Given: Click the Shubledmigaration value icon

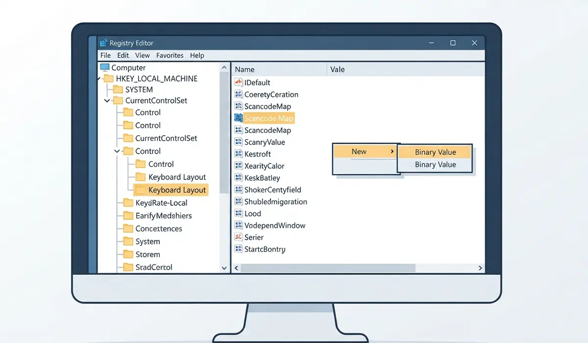Looking at the screenshot, I should pos(239,201).
